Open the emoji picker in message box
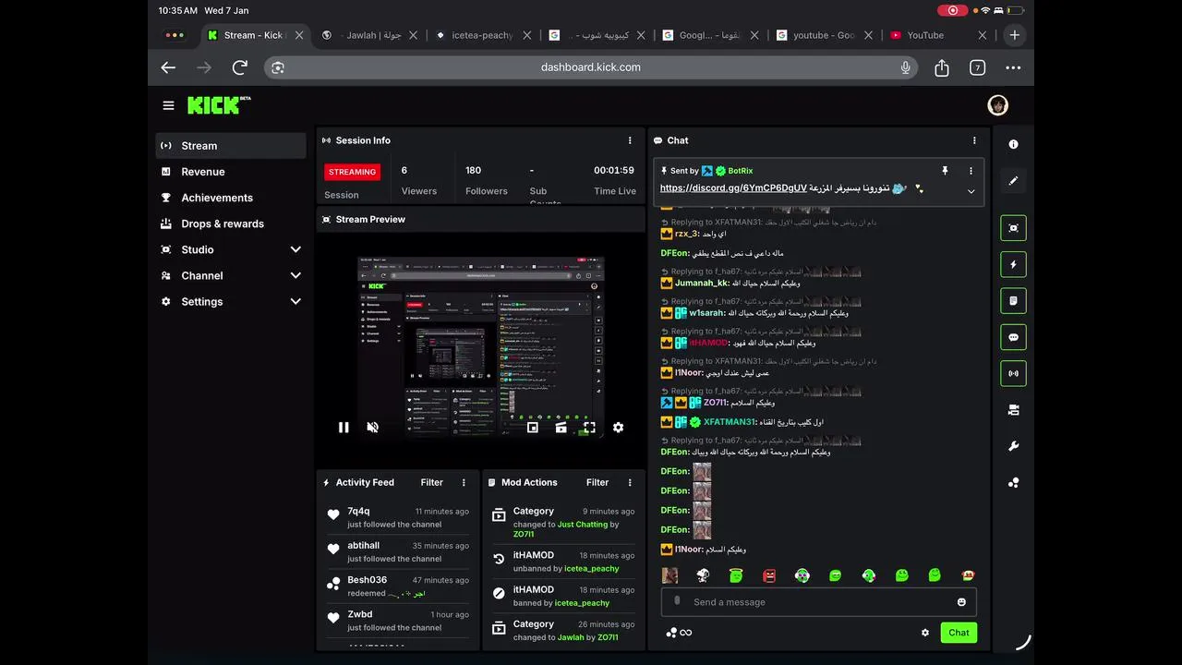The height and width of the screenshot is (665, 1182). click(x=961, y=602)
